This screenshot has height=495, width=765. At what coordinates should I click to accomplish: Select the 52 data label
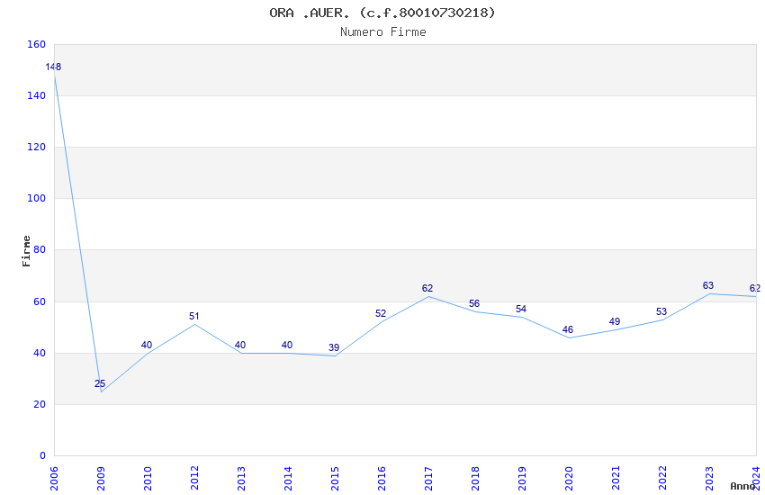coord(381,313)
